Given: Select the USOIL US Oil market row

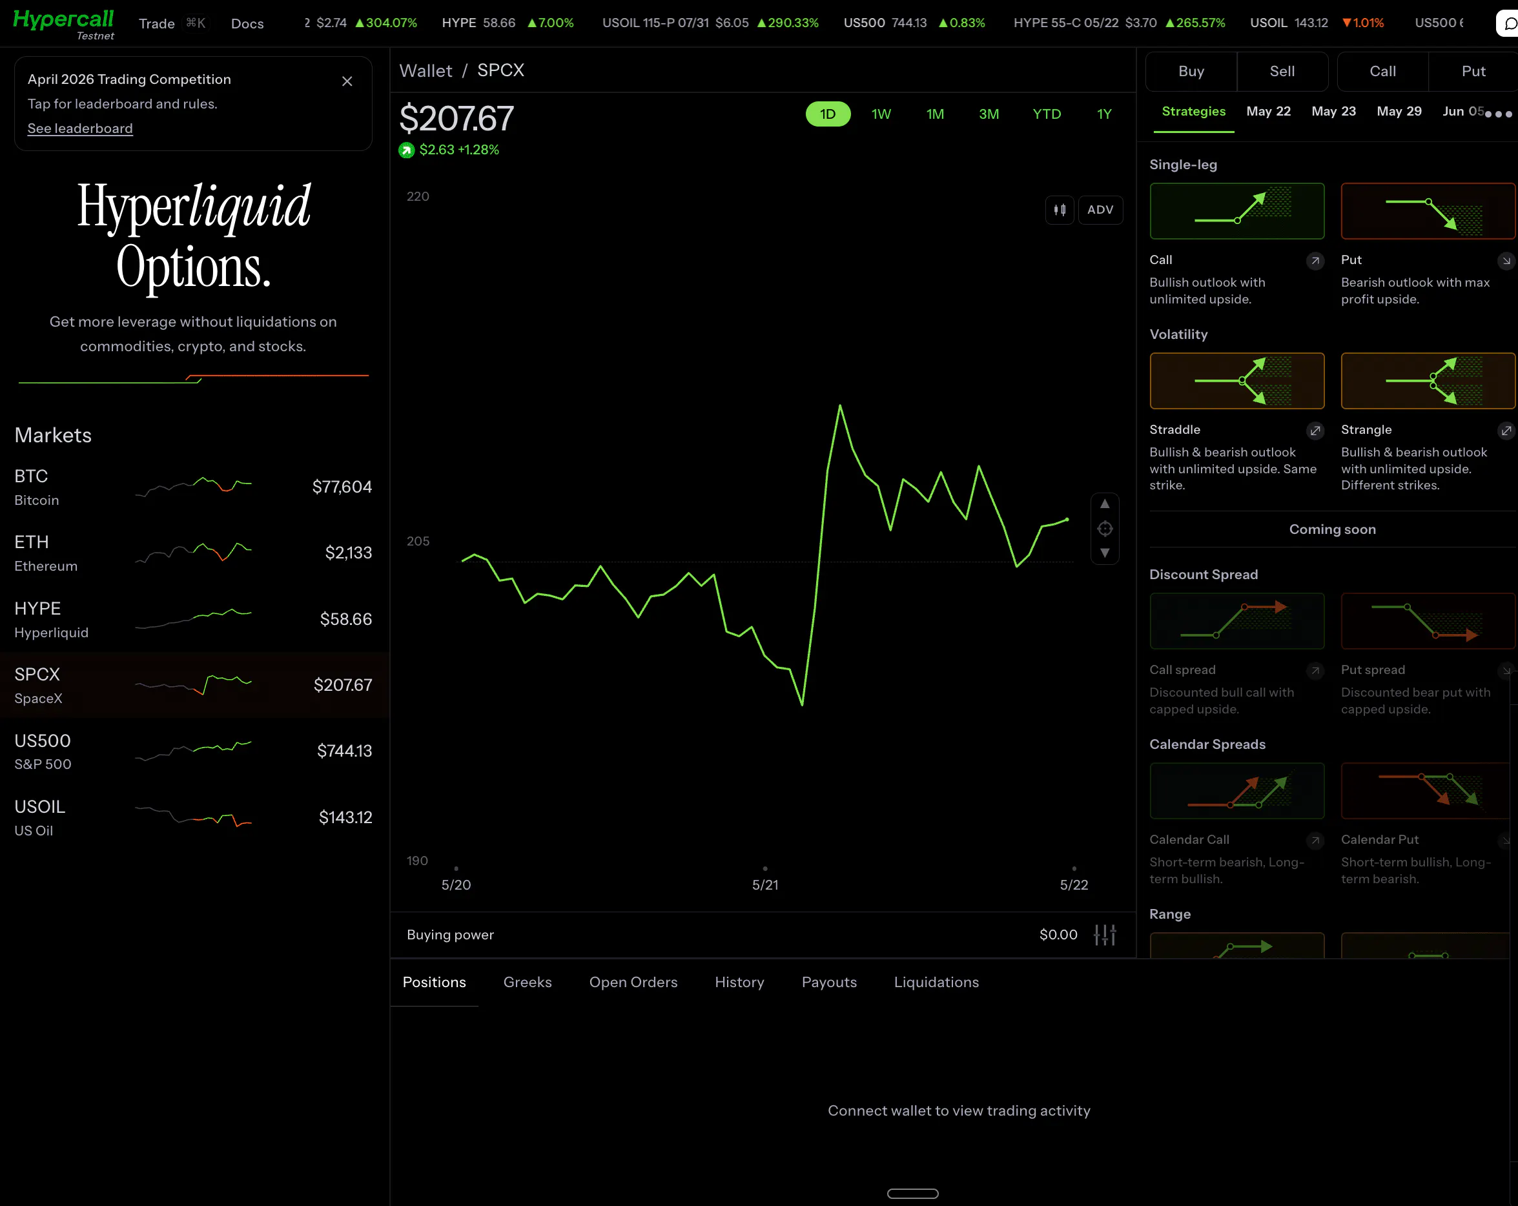Looking at the screenshot, I should (x=194, y=817).
